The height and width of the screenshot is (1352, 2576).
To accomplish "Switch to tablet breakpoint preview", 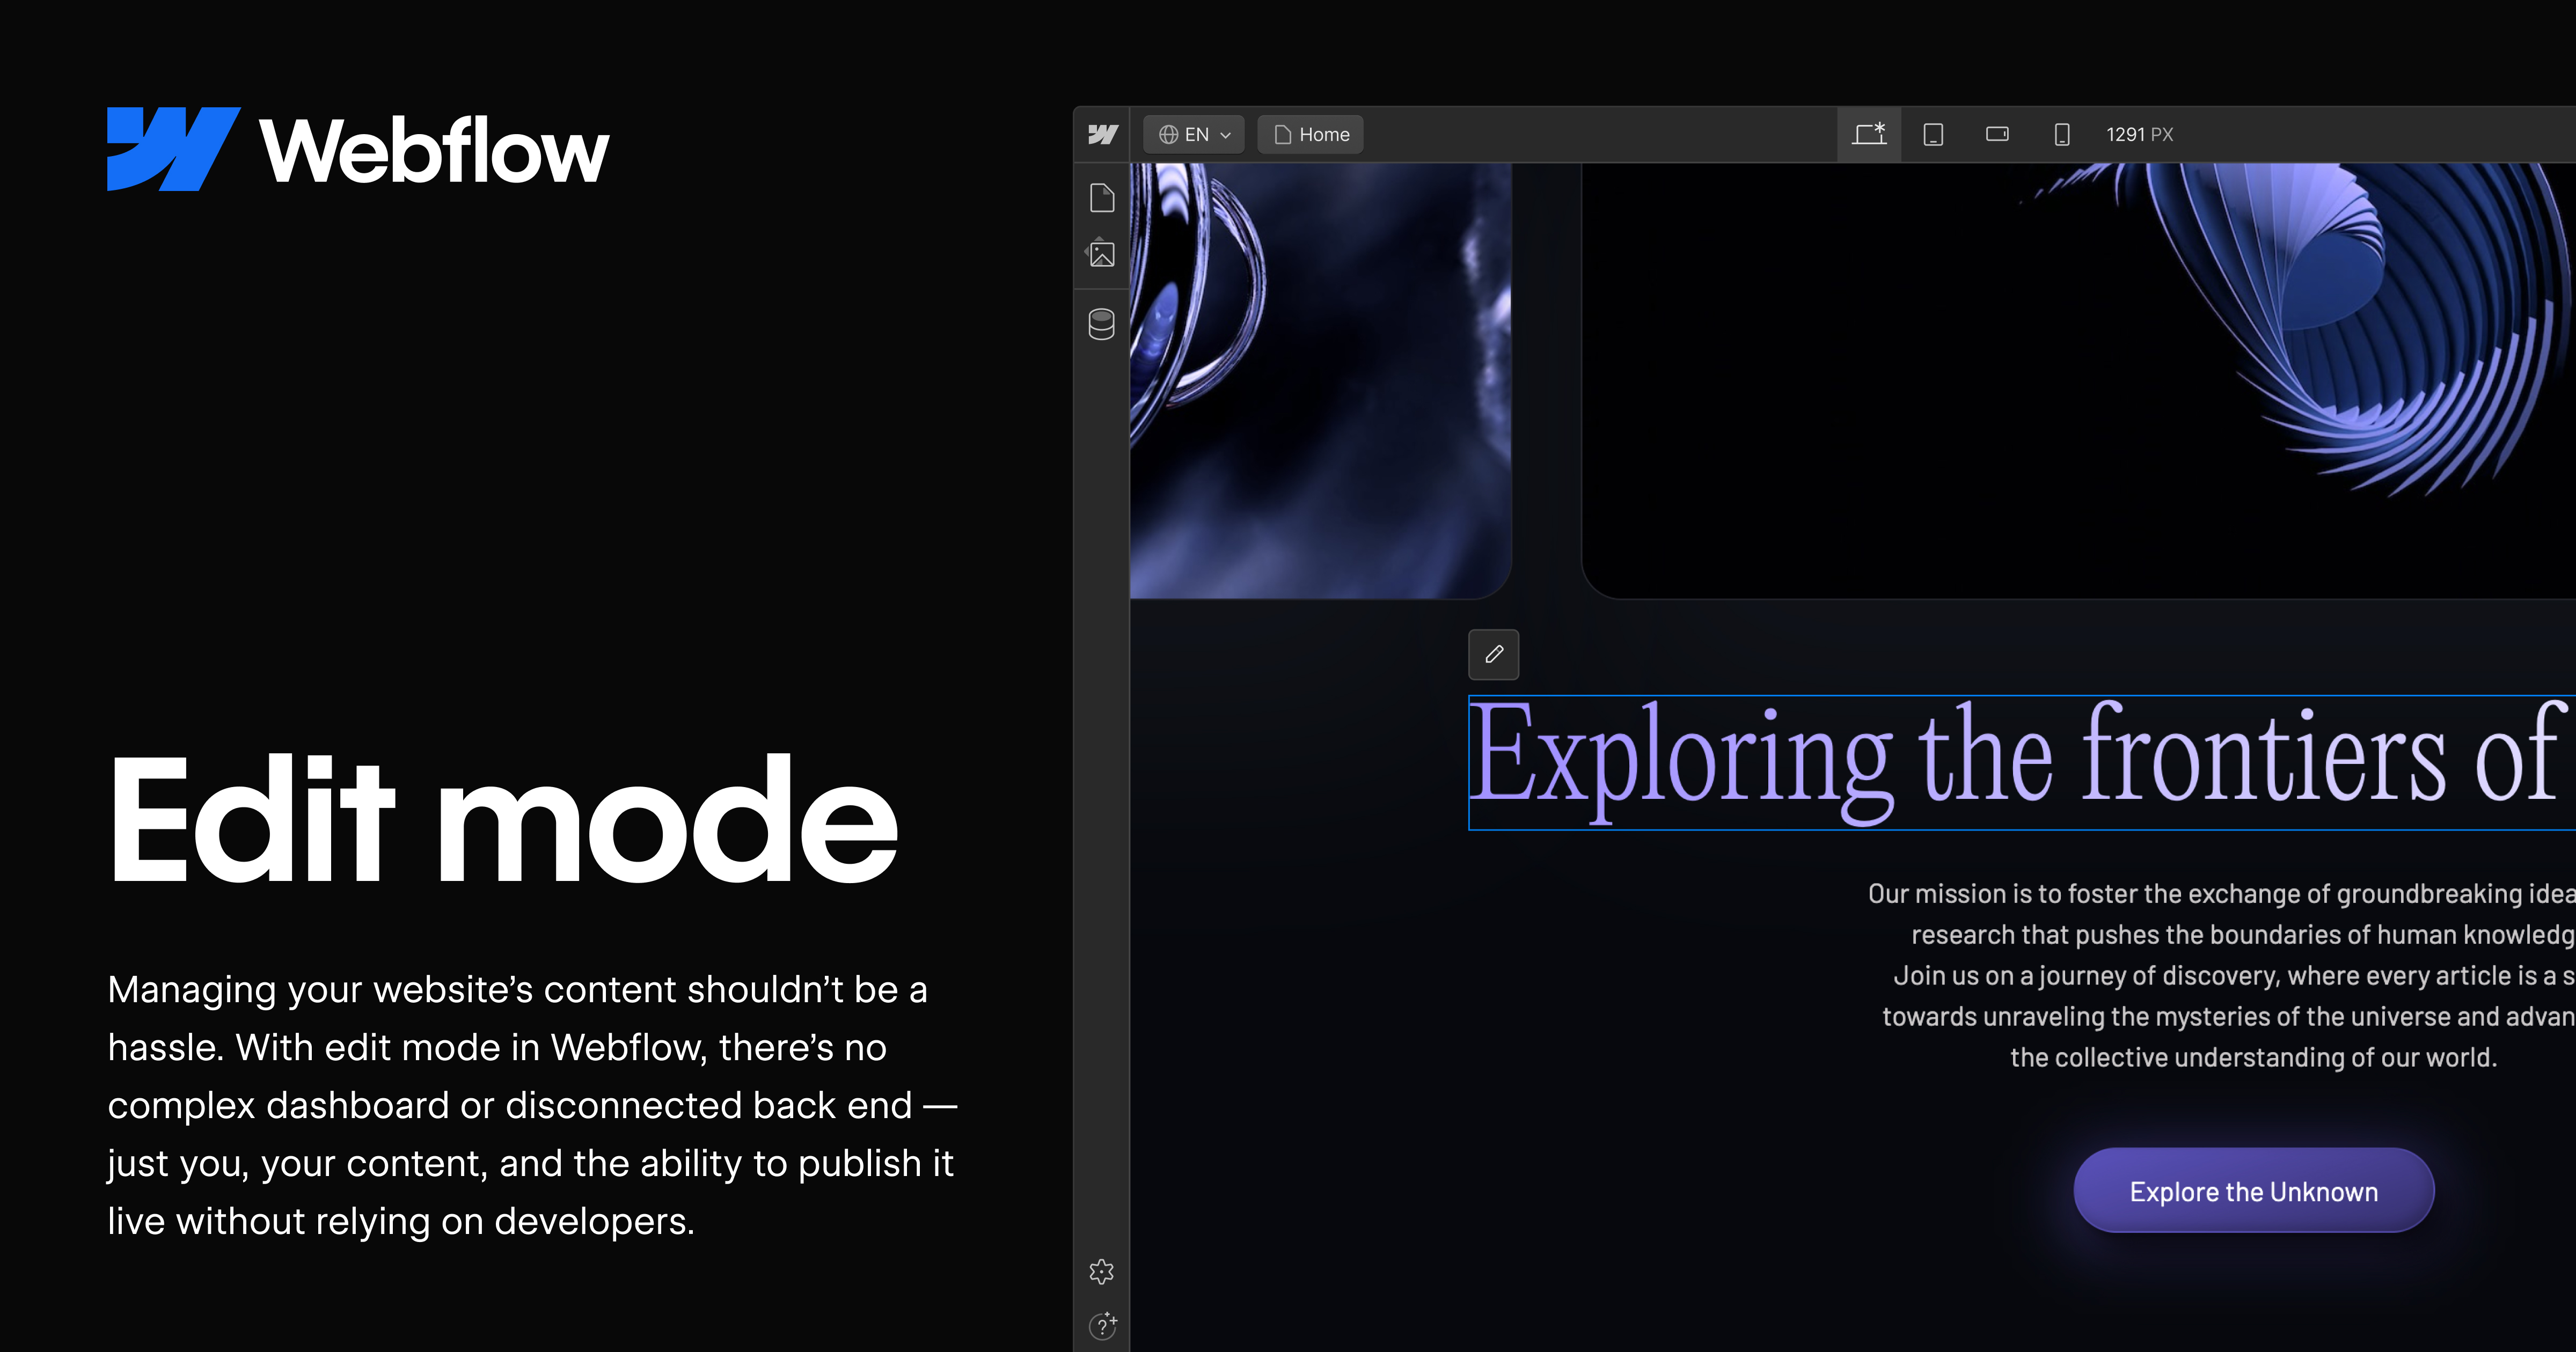I will [1933, 133].
